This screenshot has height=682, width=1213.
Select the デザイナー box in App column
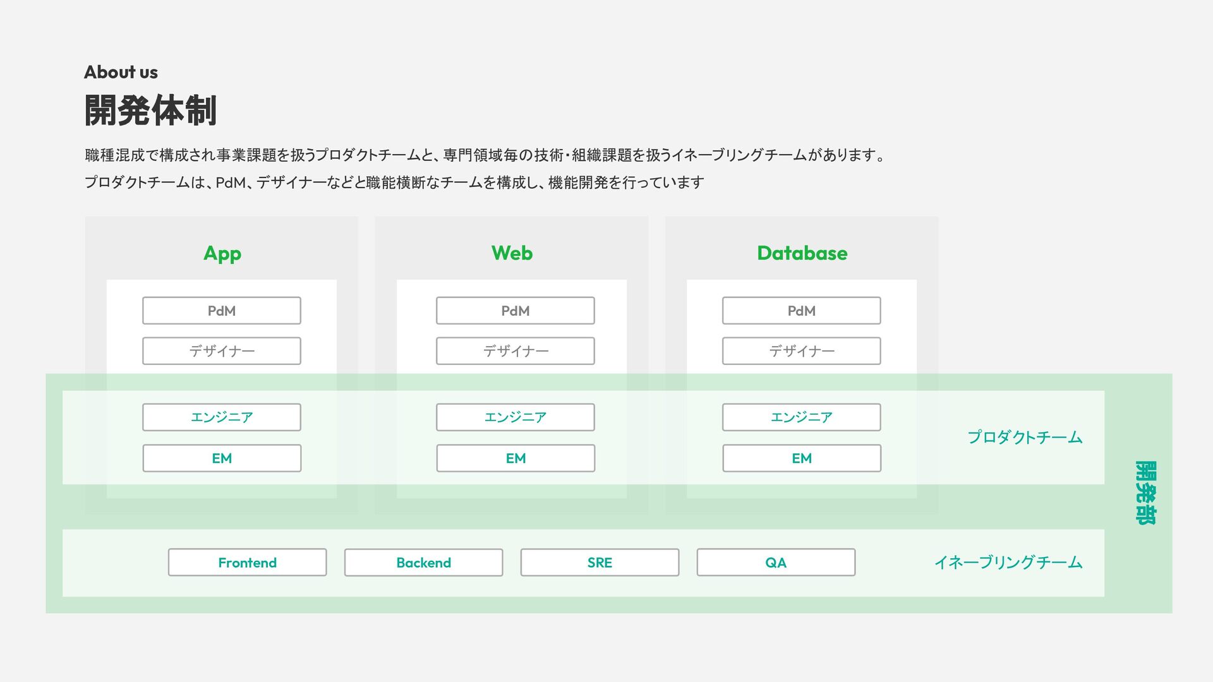(x=221, y=351)
